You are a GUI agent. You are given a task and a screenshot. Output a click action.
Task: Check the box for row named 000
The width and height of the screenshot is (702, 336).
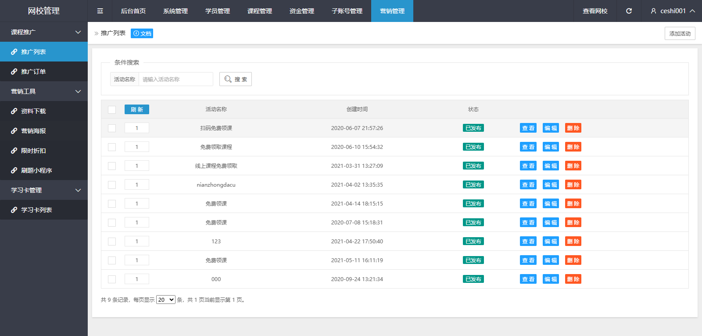[112, 279]
